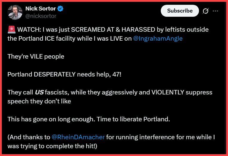Viewport: 228px width, 156px height.
Task: Open the @RheinDAmacher mention link
Action: click(x=78, y=137)
